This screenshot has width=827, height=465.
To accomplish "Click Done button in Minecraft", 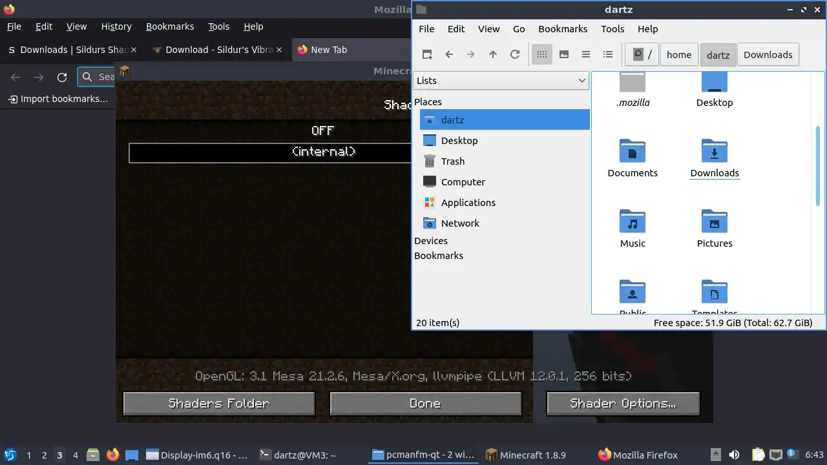I will (x=425, y=404).
